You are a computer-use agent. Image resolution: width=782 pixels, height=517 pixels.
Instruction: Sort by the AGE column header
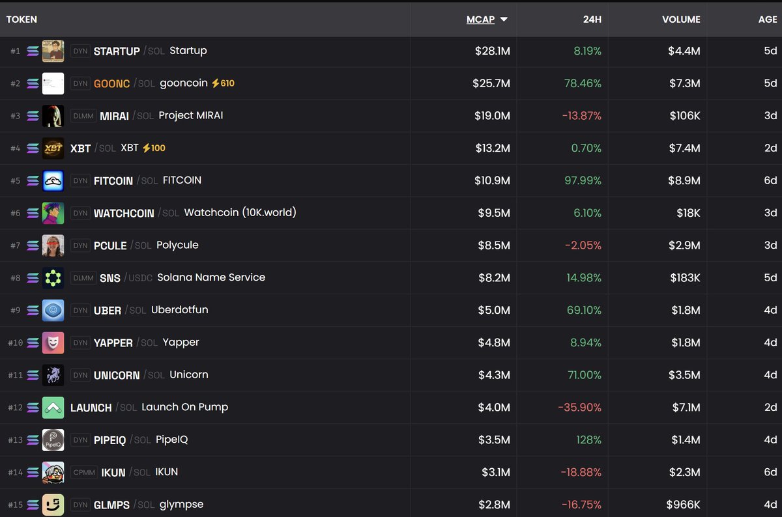click(x=768, y=20)
